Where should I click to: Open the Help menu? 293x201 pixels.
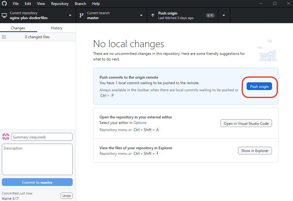[96, 4]
